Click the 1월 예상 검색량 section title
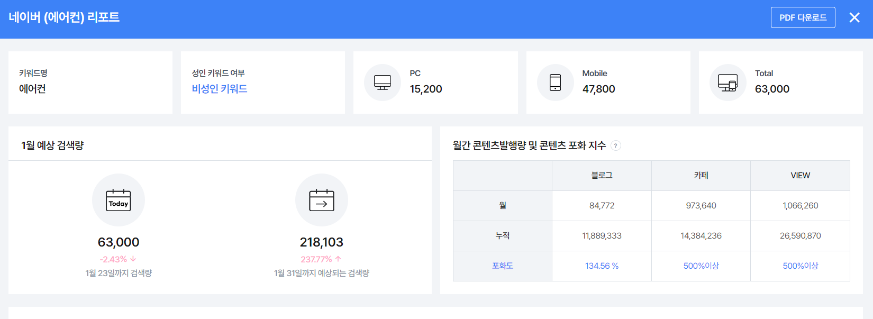Image resolution: width=873 pixels, height=319 pixels. click(x=52, y=145)
